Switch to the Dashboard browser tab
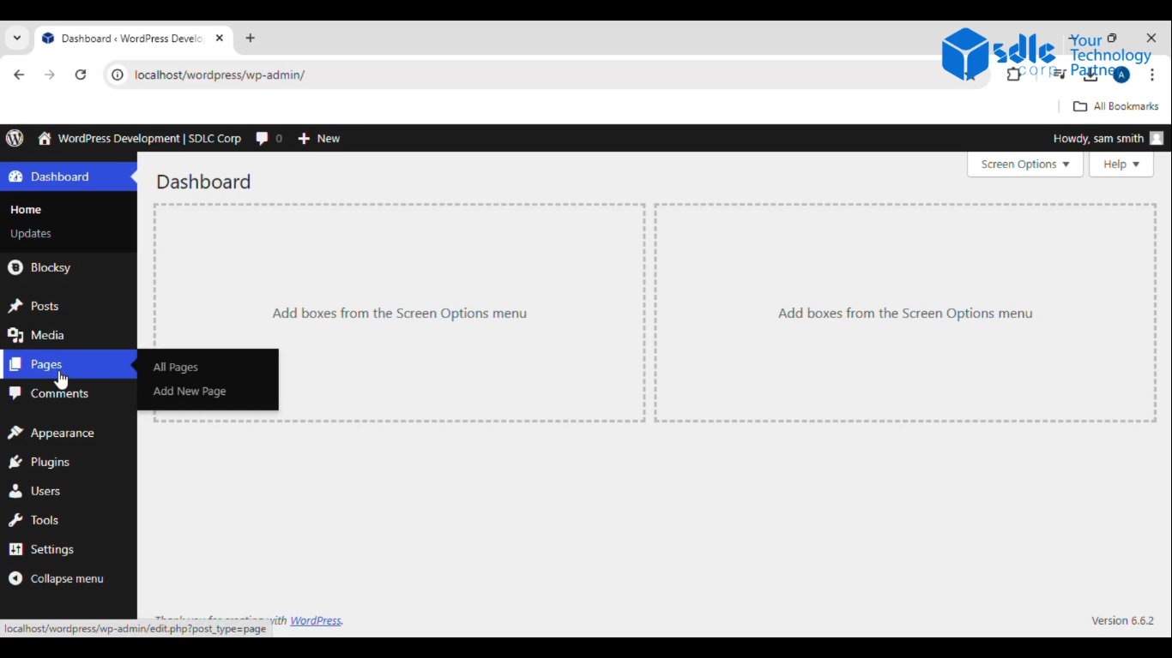The width and height of the screenshot is (1172, 658). (x=133, y=38)
